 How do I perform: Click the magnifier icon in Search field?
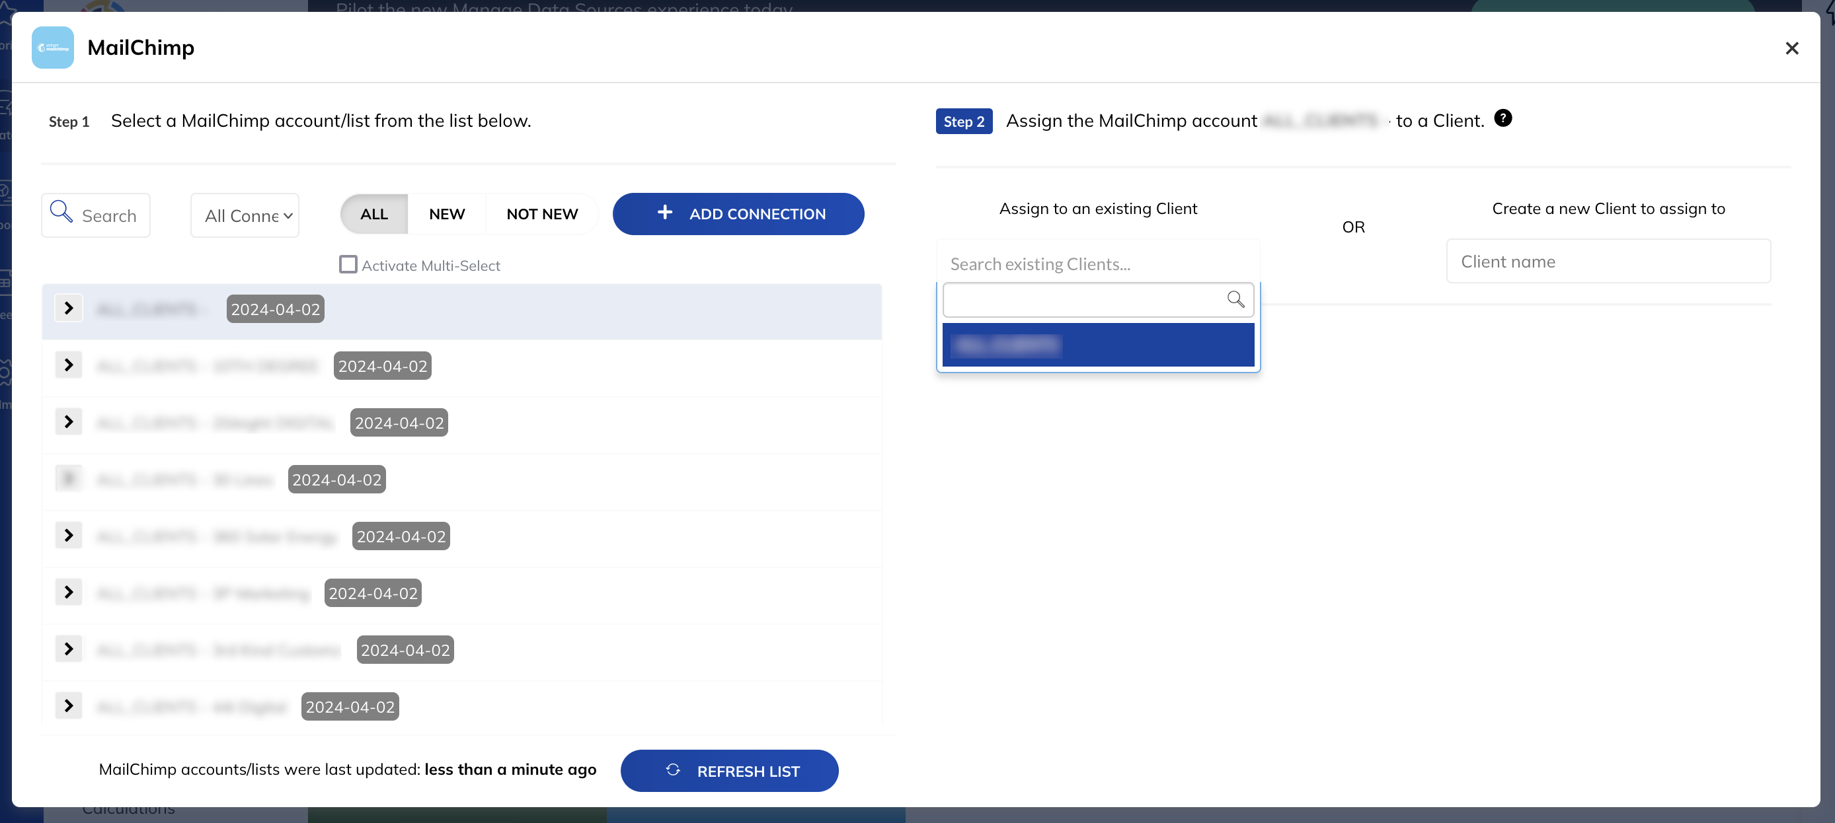[61, 211]
